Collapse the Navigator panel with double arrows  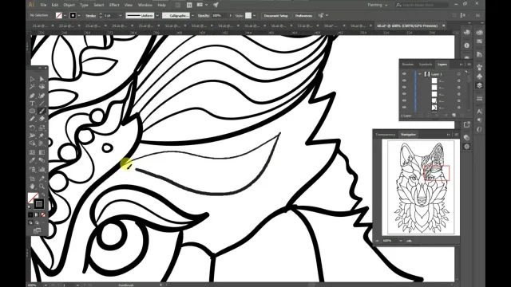pyautogui.click(x=449, y=135)
